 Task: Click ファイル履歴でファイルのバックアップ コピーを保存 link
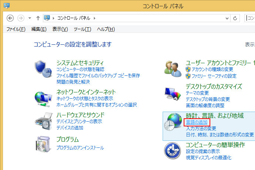tap(98, 76)
